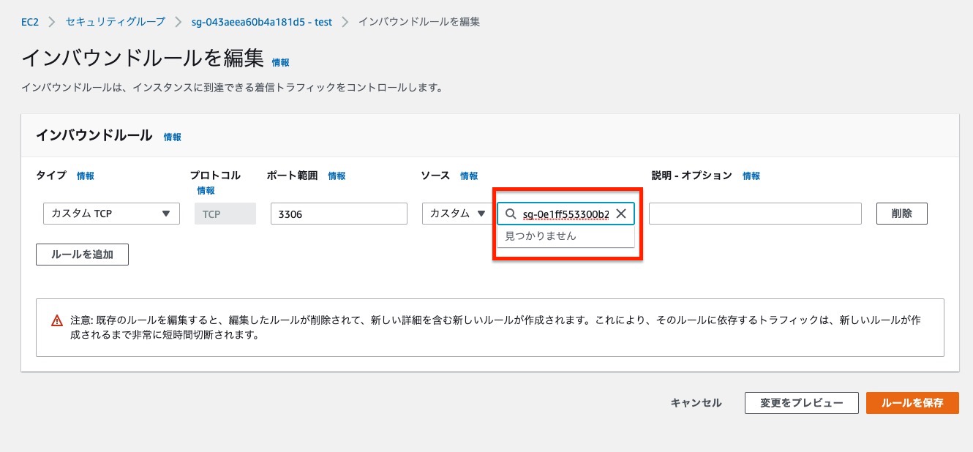Open the ソース 情報 help link

(x=468, y=176)
